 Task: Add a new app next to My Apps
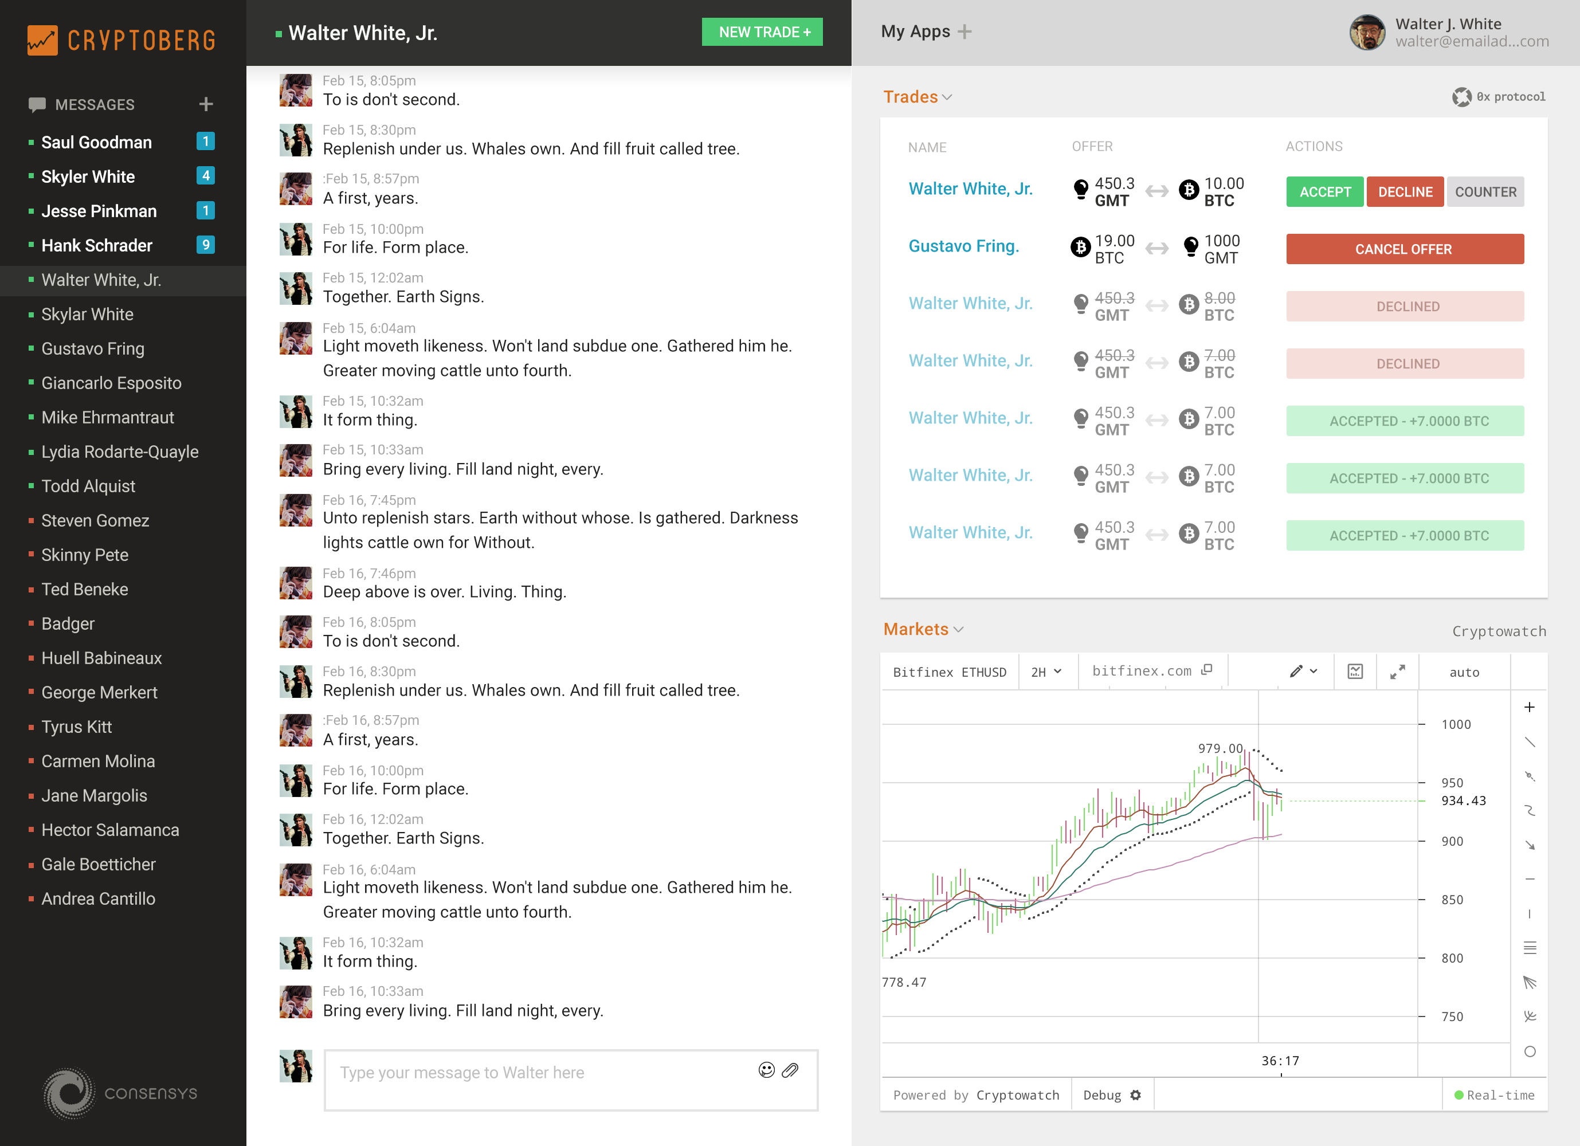pos(964,32)
